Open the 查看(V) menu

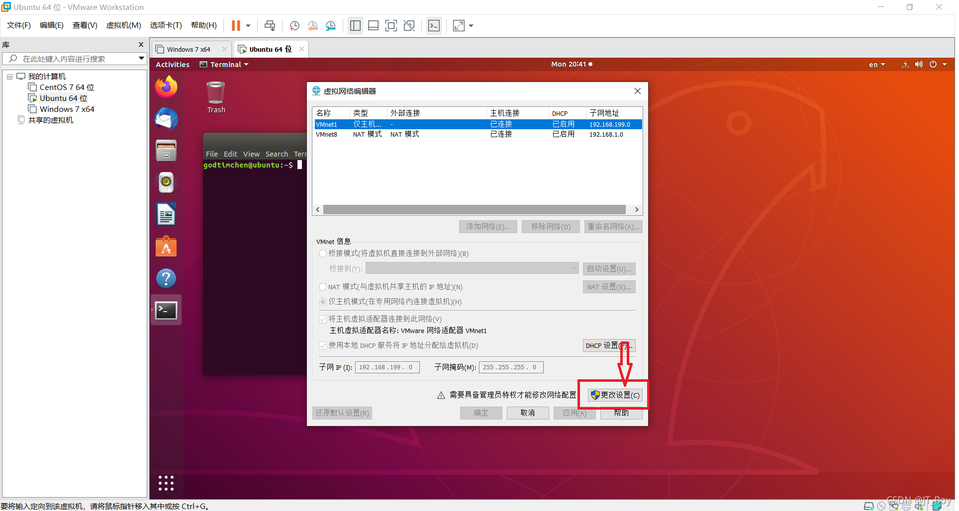tap(85, 25)
